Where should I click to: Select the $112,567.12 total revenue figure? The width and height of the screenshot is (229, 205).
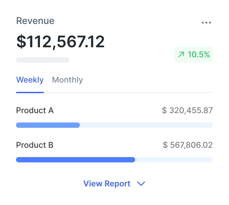[60, 42]
